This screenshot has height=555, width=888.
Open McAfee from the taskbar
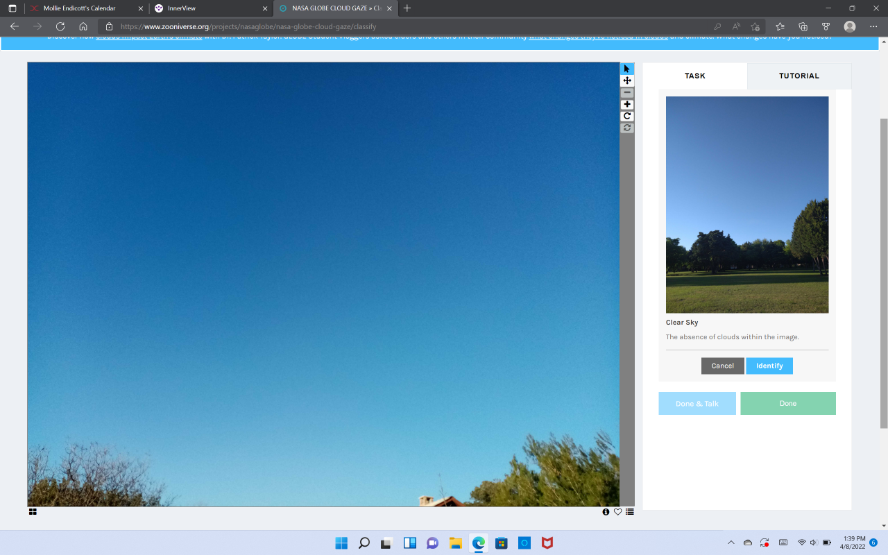pos(547,543)
